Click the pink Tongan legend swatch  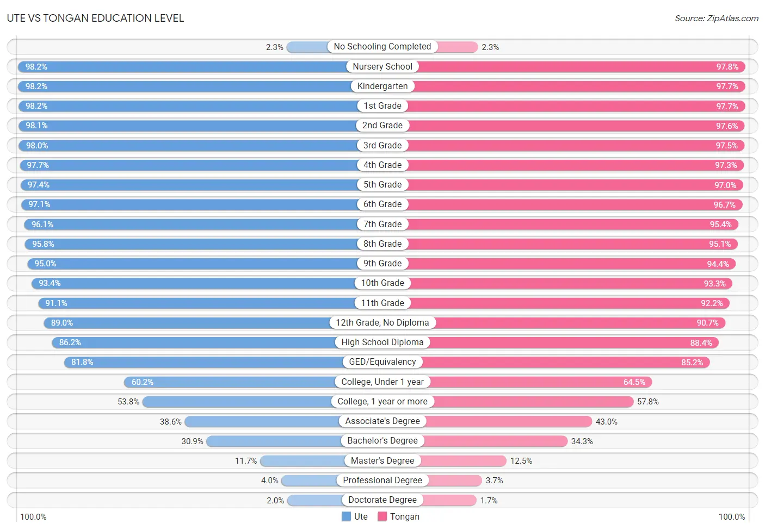tap(382, 516)
